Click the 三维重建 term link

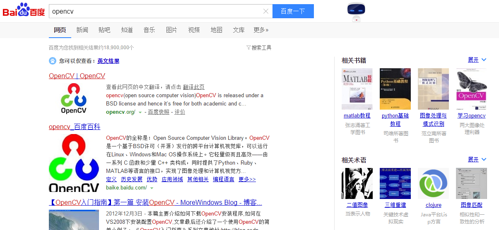395,205
